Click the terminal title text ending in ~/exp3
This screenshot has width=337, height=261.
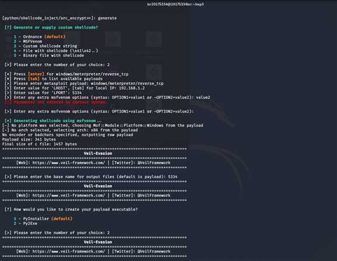(175, 4)
